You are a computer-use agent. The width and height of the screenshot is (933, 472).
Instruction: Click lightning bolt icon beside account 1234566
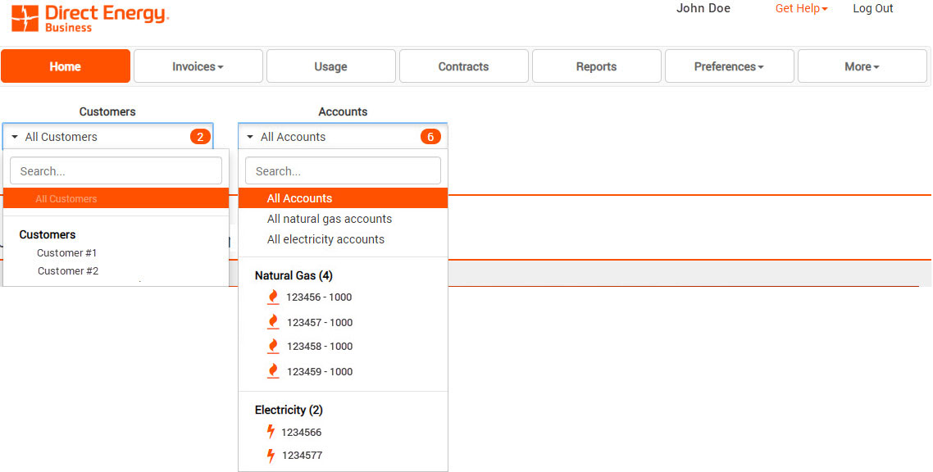(x=271, y=432)
